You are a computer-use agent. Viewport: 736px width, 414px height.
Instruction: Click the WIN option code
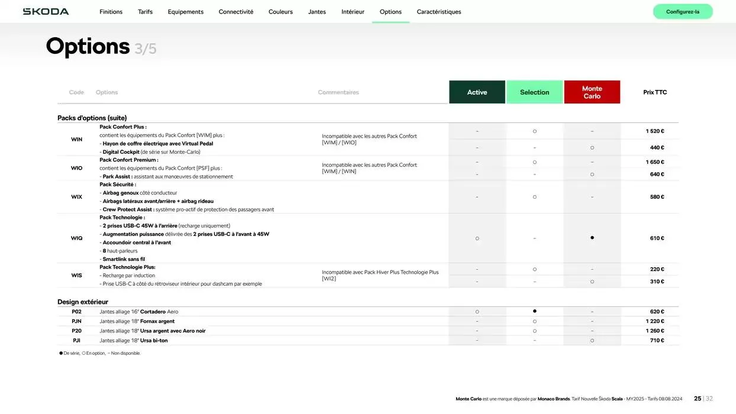[x=76, y=140]
